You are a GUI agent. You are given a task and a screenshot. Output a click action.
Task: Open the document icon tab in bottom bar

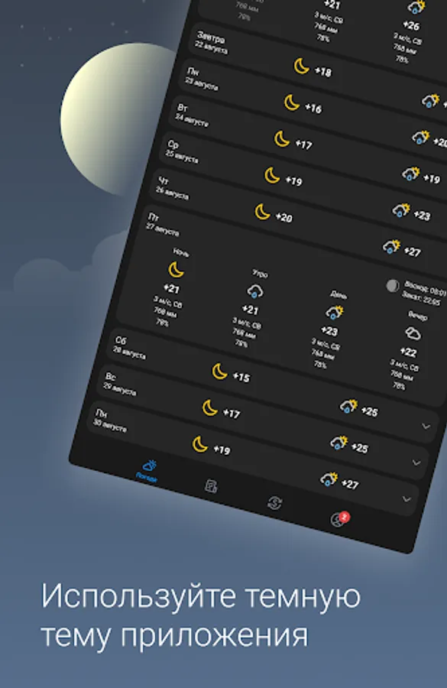(212, 486)
